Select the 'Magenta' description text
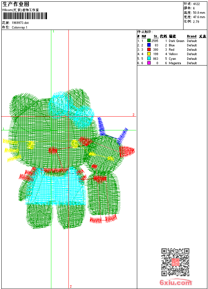Viewport: 208px width, 289px height. [x=175, y=63]
